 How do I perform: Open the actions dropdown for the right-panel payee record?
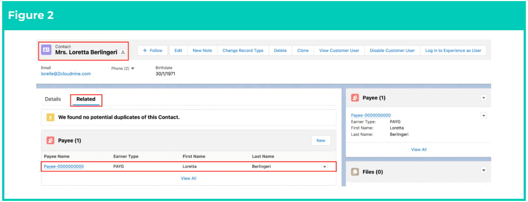pos(484,115)
